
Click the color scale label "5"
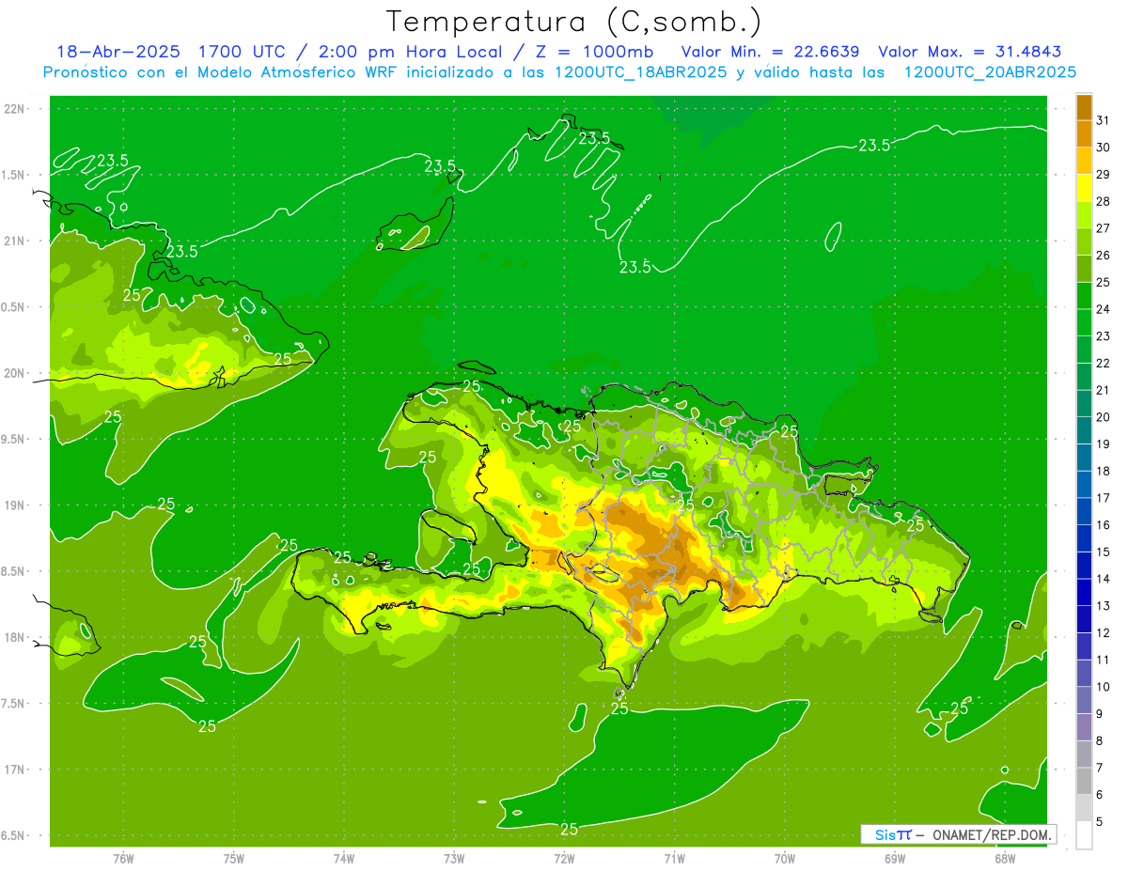[1100, 822]
